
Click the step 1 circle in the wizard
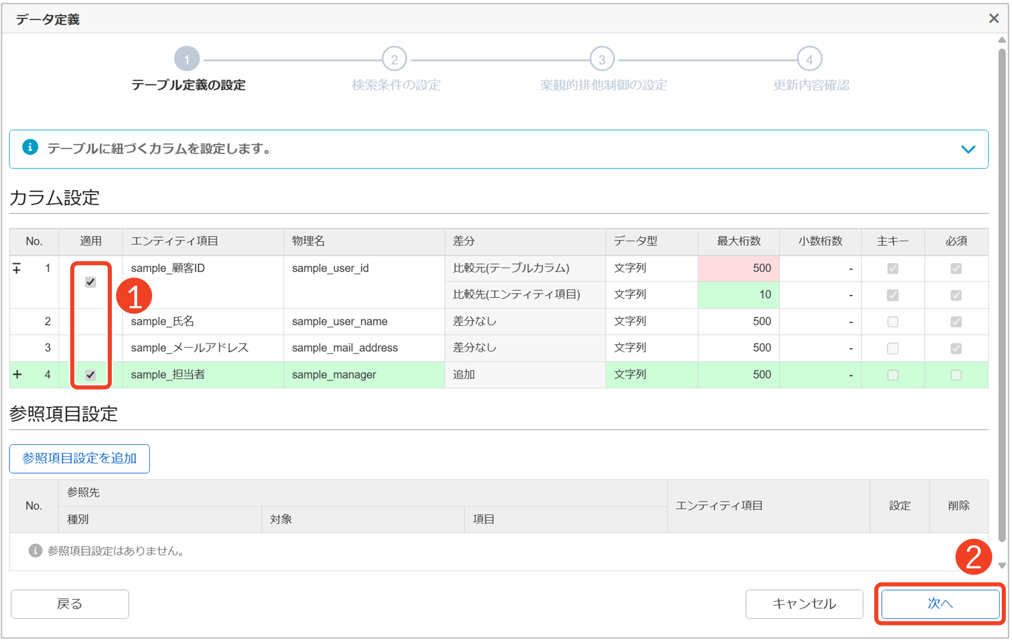point(187,60)
